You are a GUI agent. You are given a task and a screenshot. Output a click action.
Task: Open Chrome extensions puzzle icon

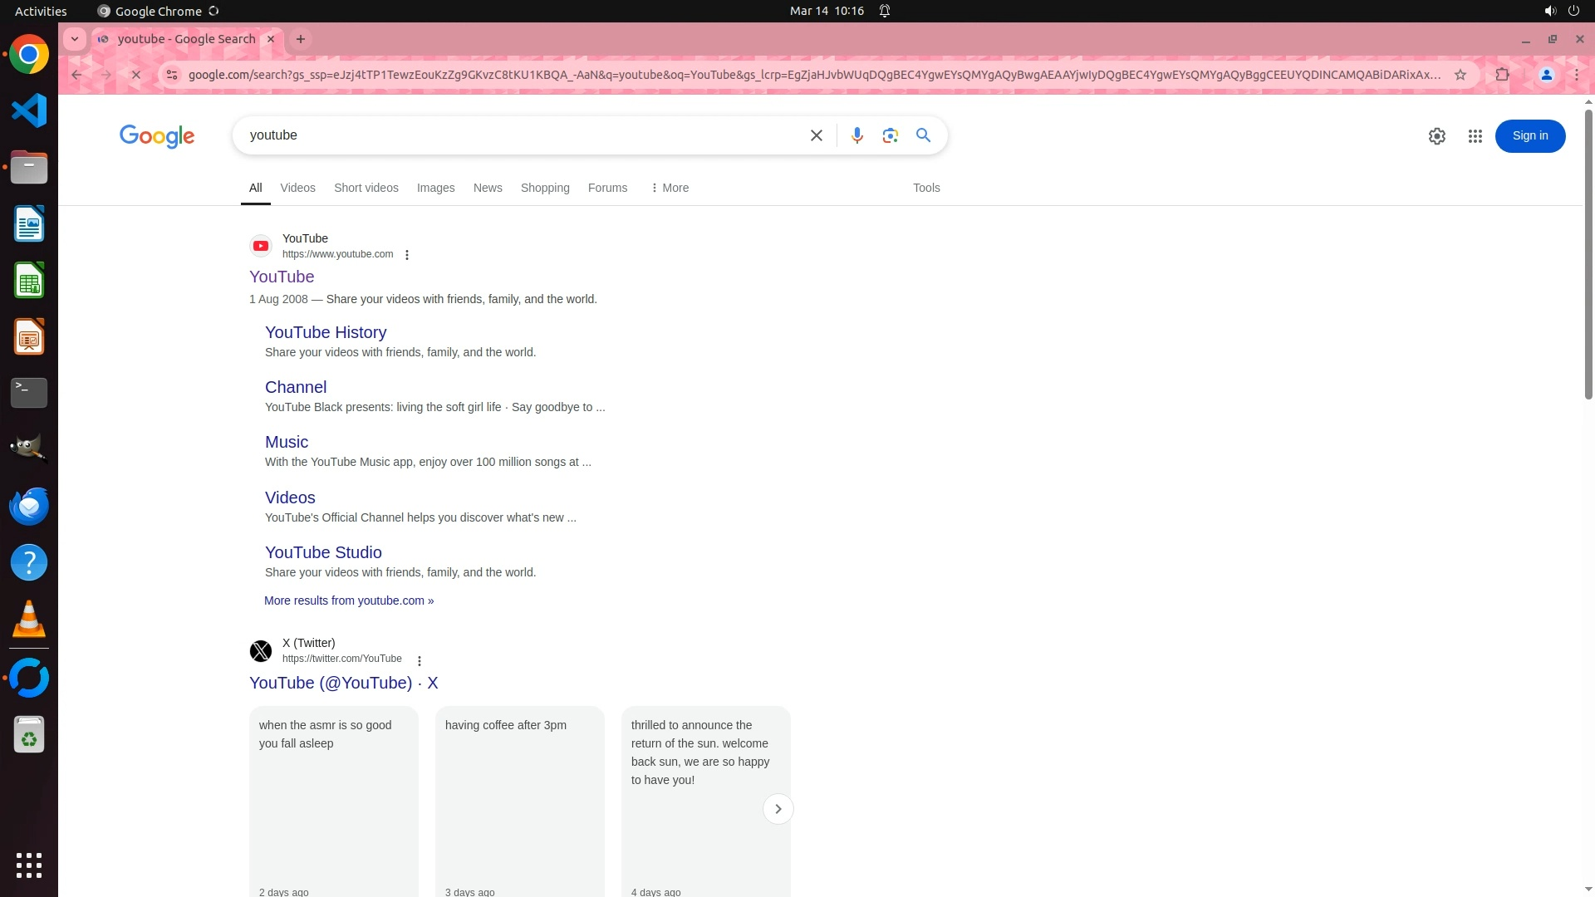pos(1502,75)
